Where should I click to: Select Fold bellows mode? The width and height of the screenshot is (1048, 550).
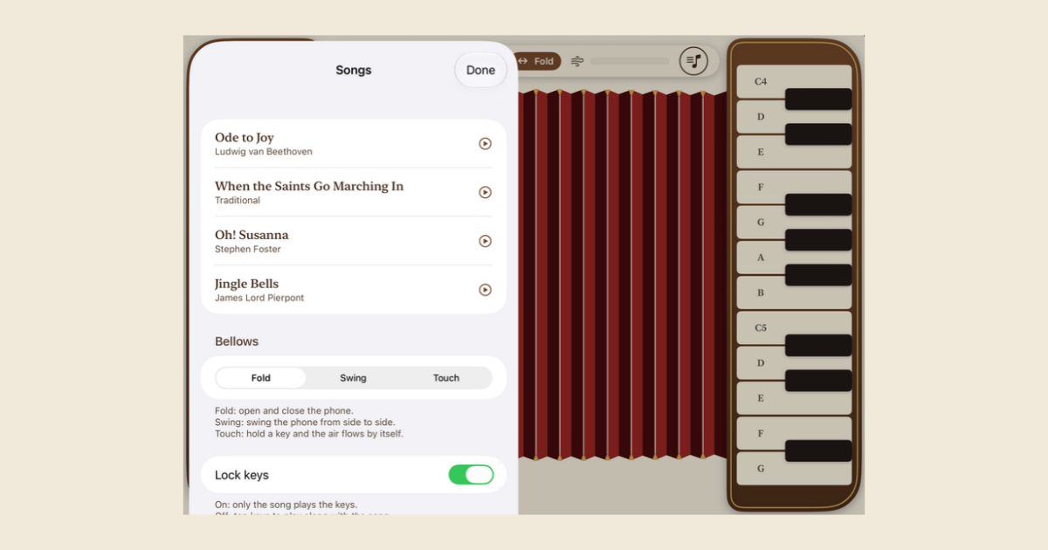(x=261, y=378)
